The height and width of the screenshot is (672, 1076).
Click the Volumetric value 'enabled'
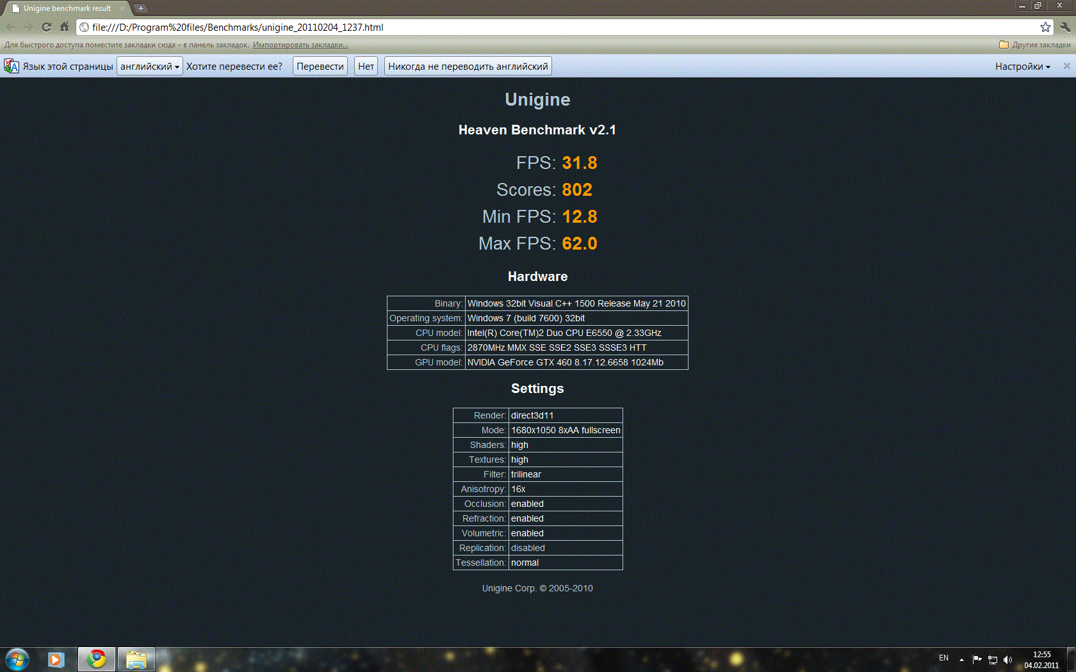[x=566, y=533]
